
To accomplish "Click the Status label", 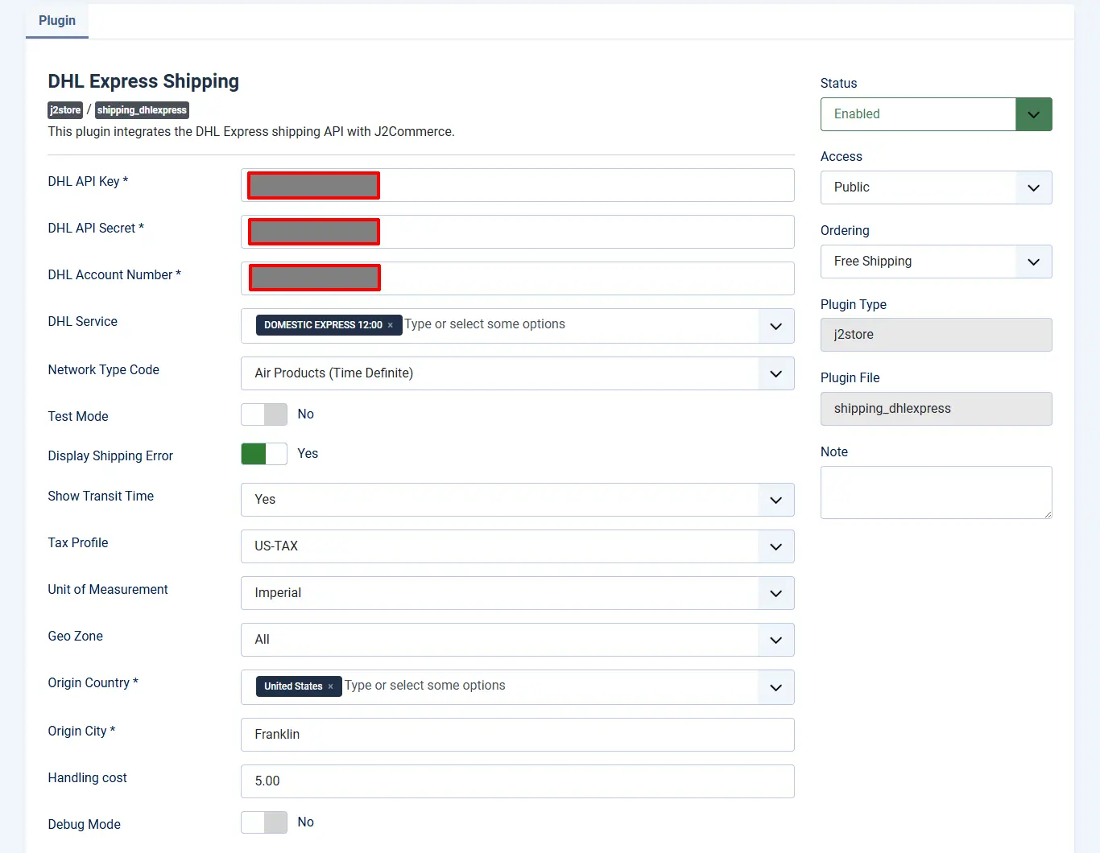I will tap(838, 84).
